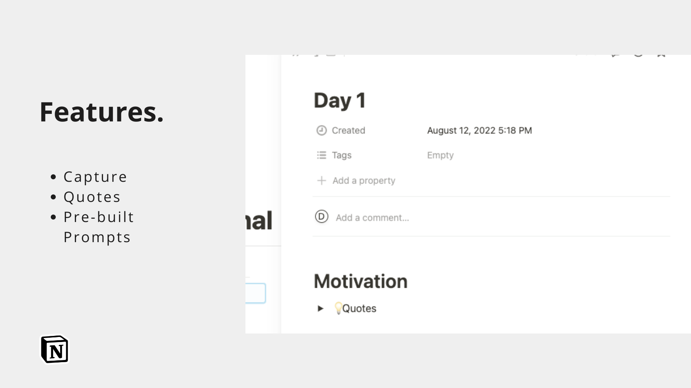Click the plus icon for adding property
691x388 pixels.
(321, 180)
